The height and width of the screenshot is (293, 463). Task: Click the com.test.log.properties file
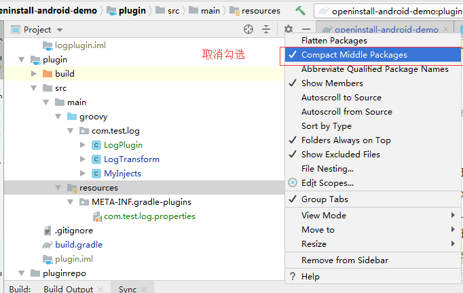pos(149,216)
